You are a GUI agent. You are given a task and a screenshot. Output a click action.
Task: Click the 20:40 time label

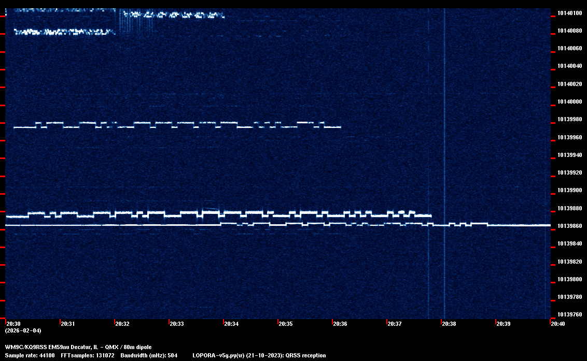point(557,324)
